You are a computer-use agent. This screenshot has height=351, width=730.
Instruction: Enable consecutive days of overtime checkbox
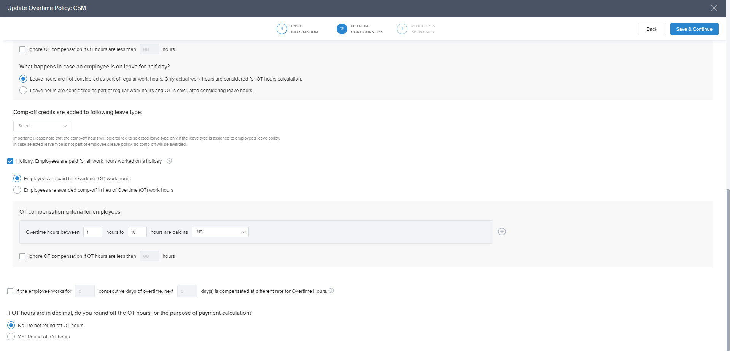(10, 291)
